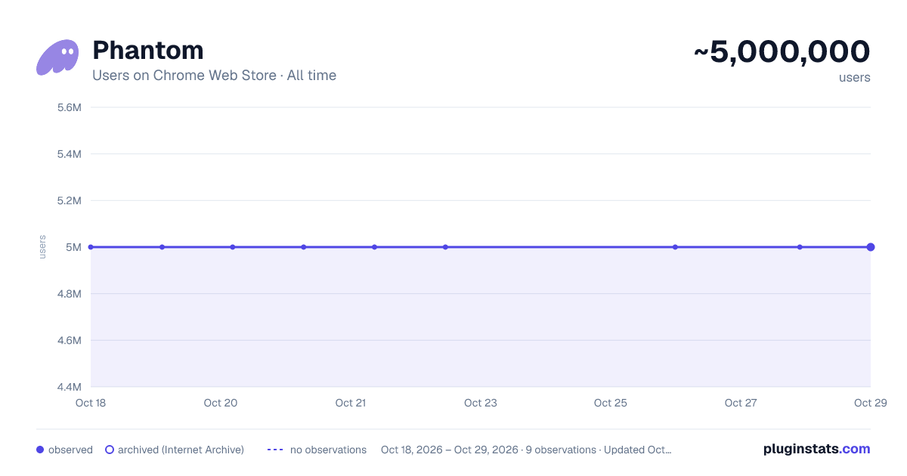
Task: Click the 'Oct 18' x-axis label
Action: [91, 403]
